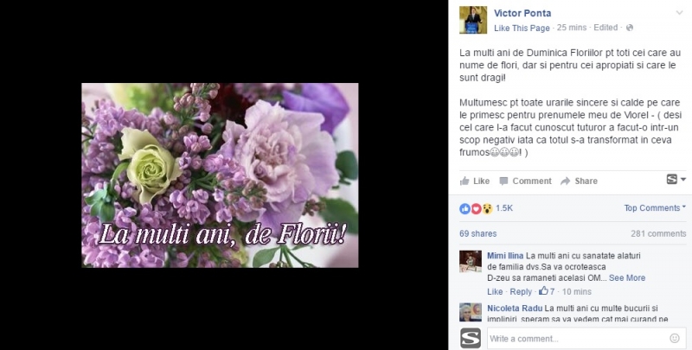The image size is (692, 350).
Task: Reply to Mimi Ilina's comment
Action: (521, 291)
